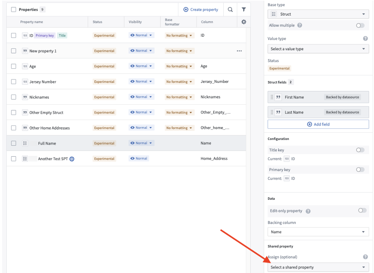Select the Last Name struct field
Viewport: 374px width, 273px height.
click(x=318, y=112)
